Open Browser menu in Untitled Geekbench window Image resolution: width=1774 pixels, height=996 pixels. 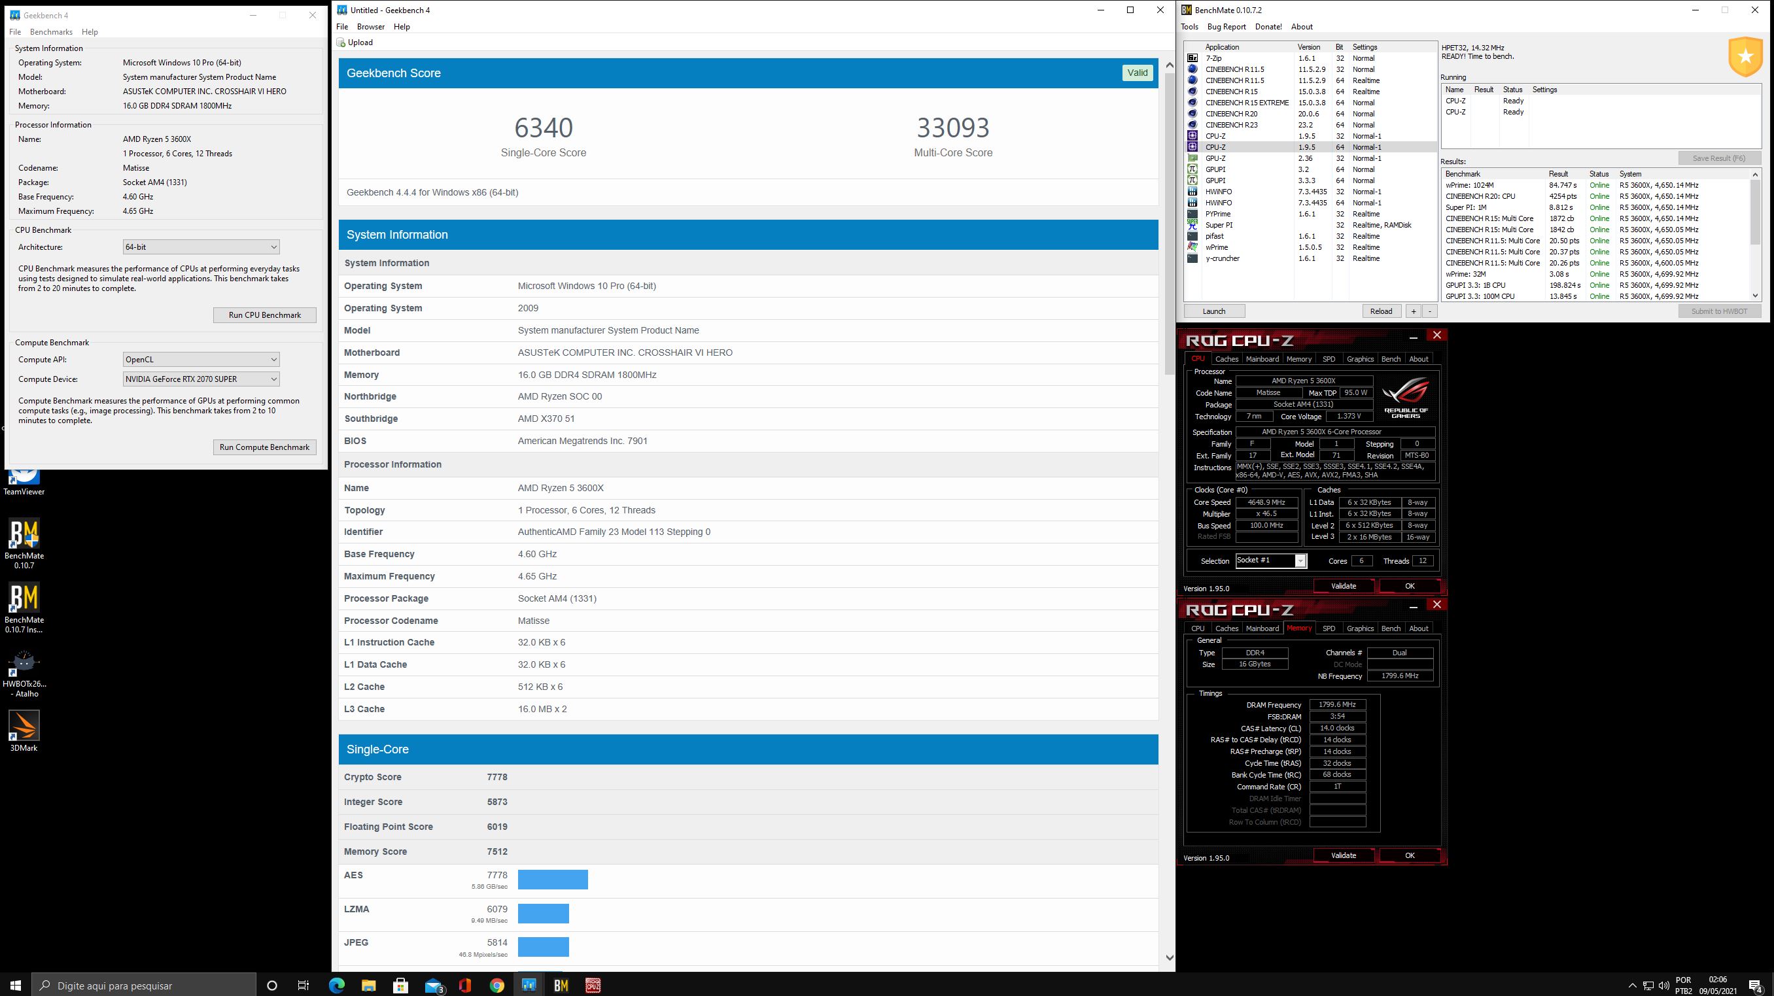click(x=370, y=27)
